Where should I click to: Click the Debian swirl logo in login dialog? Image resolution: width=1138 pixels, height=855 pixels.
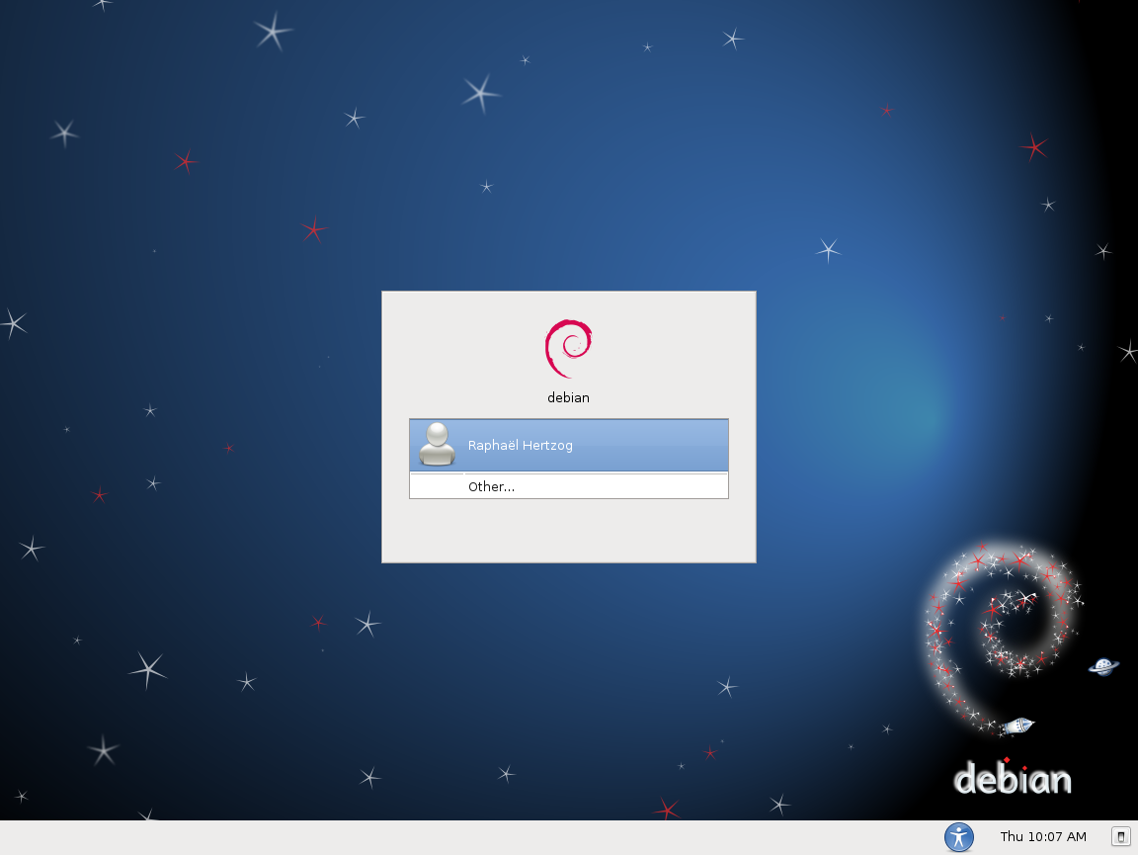pos(568,349)
